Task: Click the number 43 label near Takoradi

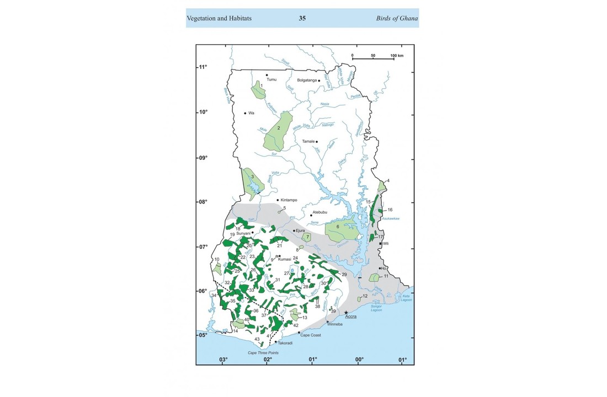Action: tap(257, 339)
